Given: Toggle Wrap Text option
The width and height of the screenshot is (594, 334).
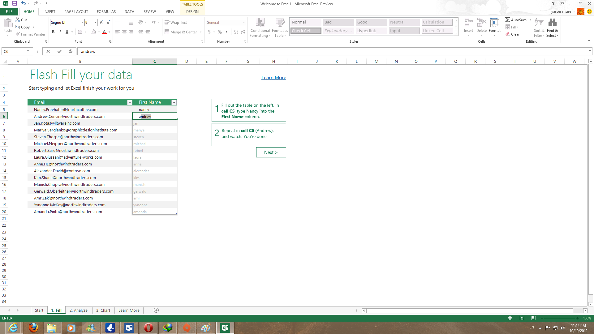Looking at the screenshot, I should coord(176,23).
